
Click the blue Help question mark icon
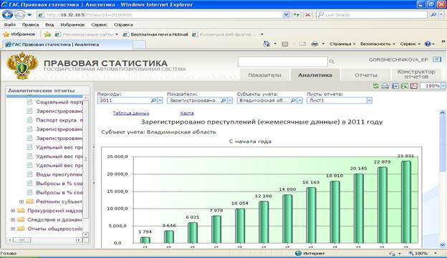428,44
